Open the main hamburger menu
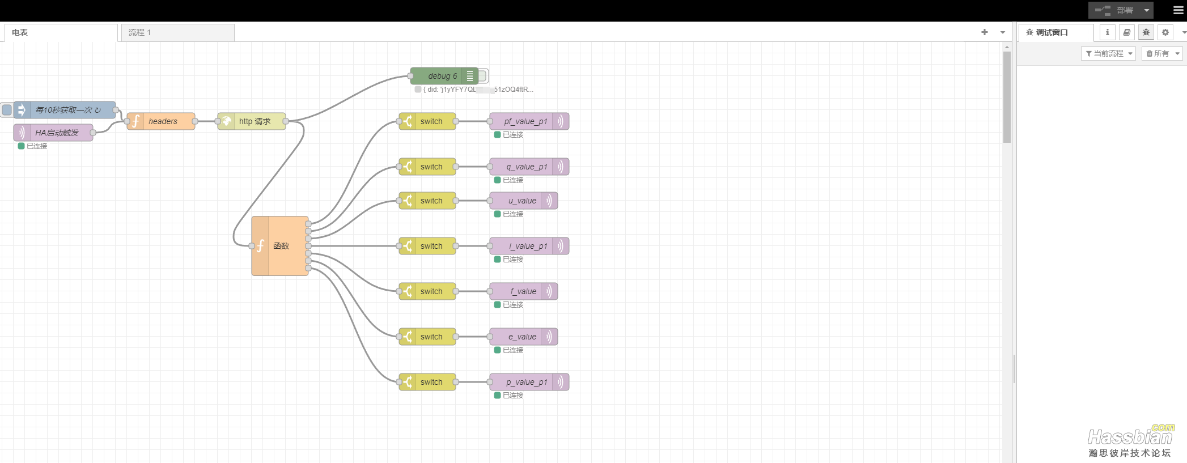Image resolution: width=1187 pixels, height=463 pixels. pyautogui.click(x=1178, y=10)
